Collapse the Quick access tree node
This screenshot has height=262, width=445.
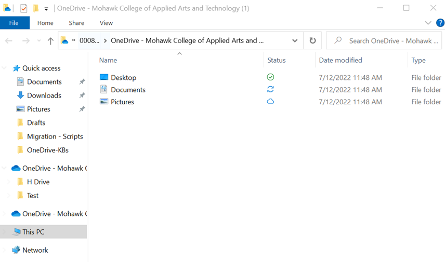[5, 68]
